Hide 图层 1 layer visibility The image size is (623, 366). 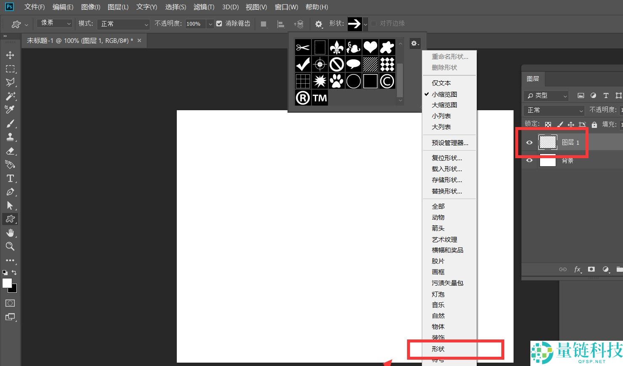click(529, 143)
